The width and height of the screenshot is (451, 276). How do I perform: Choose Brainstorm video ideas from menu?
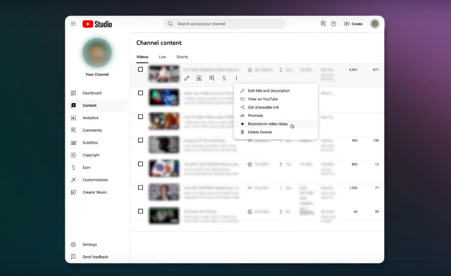pyautogui.click(x=268, y=124)
